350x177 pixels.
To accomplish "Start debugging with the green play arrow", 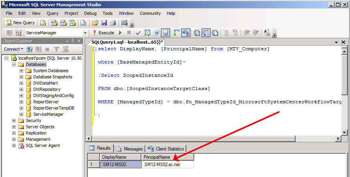I will (x=120, y=33).
